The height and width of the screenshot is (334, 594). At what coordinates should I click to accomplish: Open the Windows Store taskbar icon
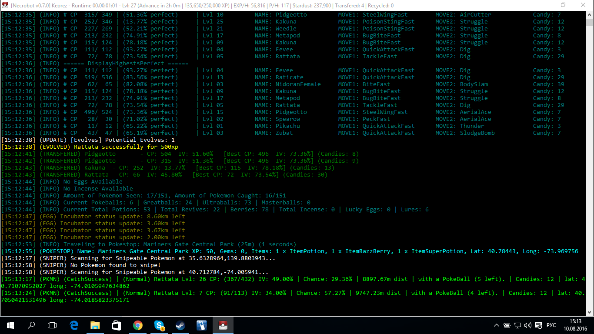[x=116, y=325]
